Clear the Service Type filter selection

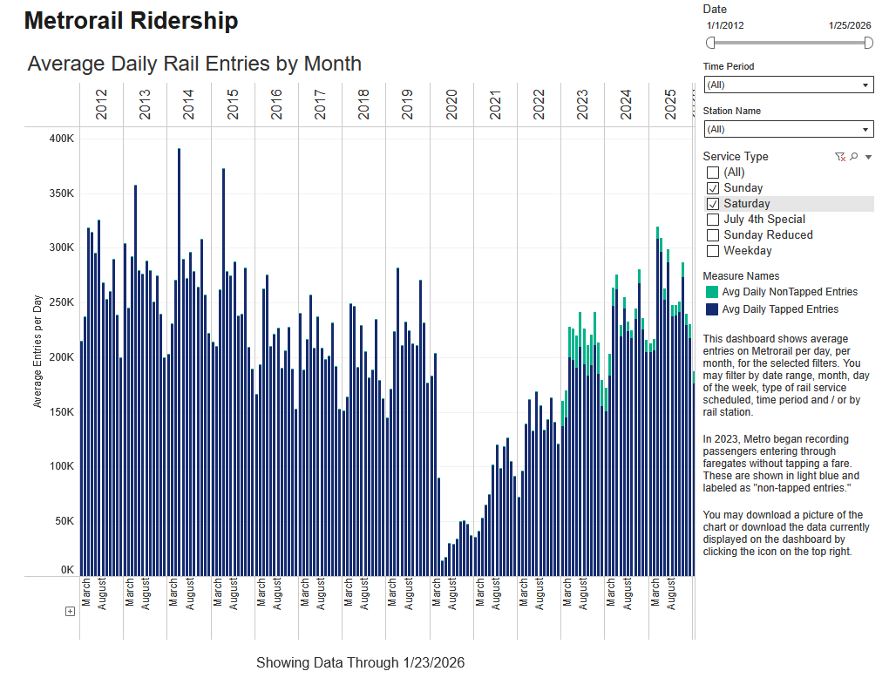839,157
